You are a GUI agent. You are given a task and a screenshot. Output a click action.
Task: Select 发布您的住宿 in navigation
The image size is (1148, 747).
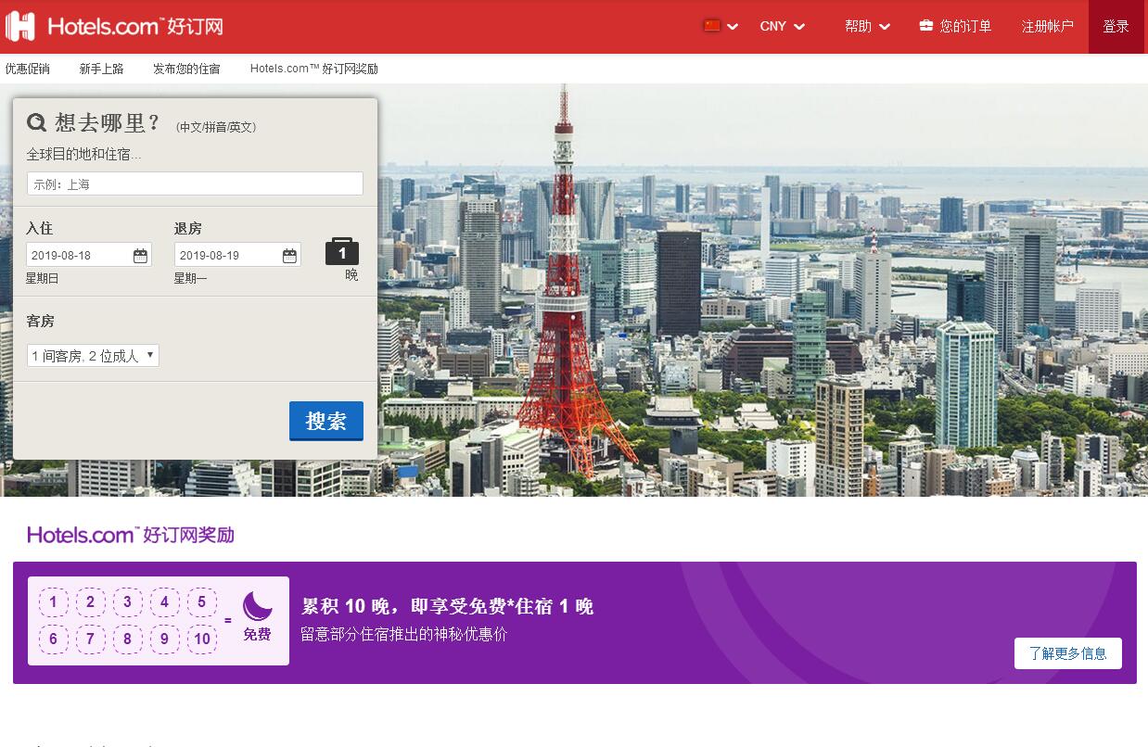186,69
